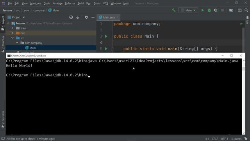
Task: Close the Main.java editor tab
Action: (118, 17)
